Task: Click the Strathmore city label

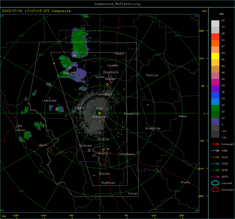Action: [x=127, y=154]
